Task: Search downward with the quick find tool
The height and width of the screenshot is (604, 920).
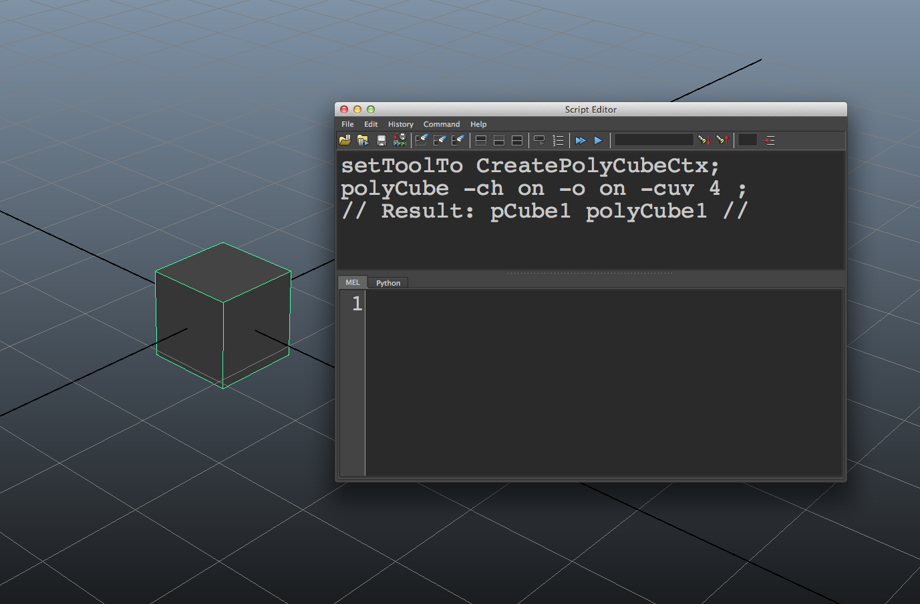Action: [x=704, y=139]
